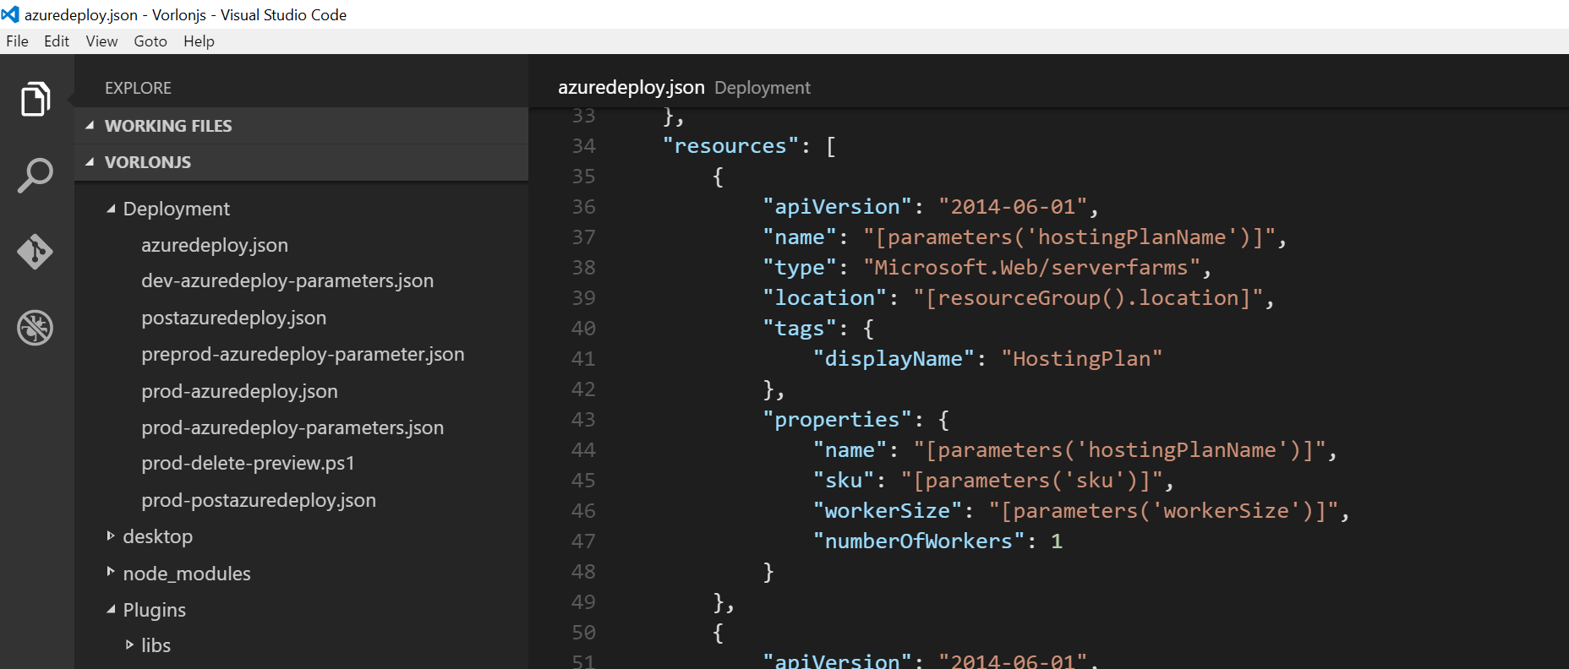This screenshot has width=1569, height=669.
Task: Collapse the WORKING FILES section arrow
Action: [x=90, y=125]
